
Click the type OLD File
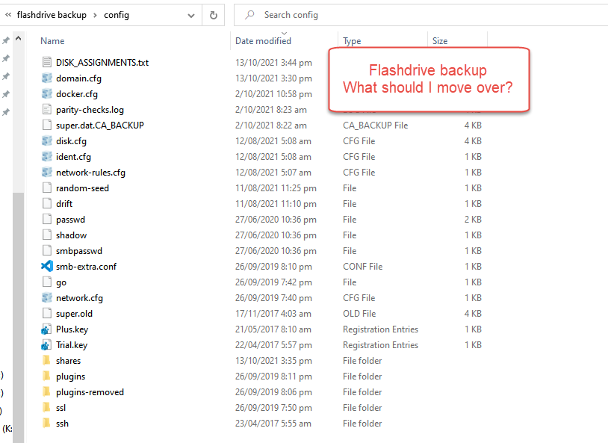[359, 314]
